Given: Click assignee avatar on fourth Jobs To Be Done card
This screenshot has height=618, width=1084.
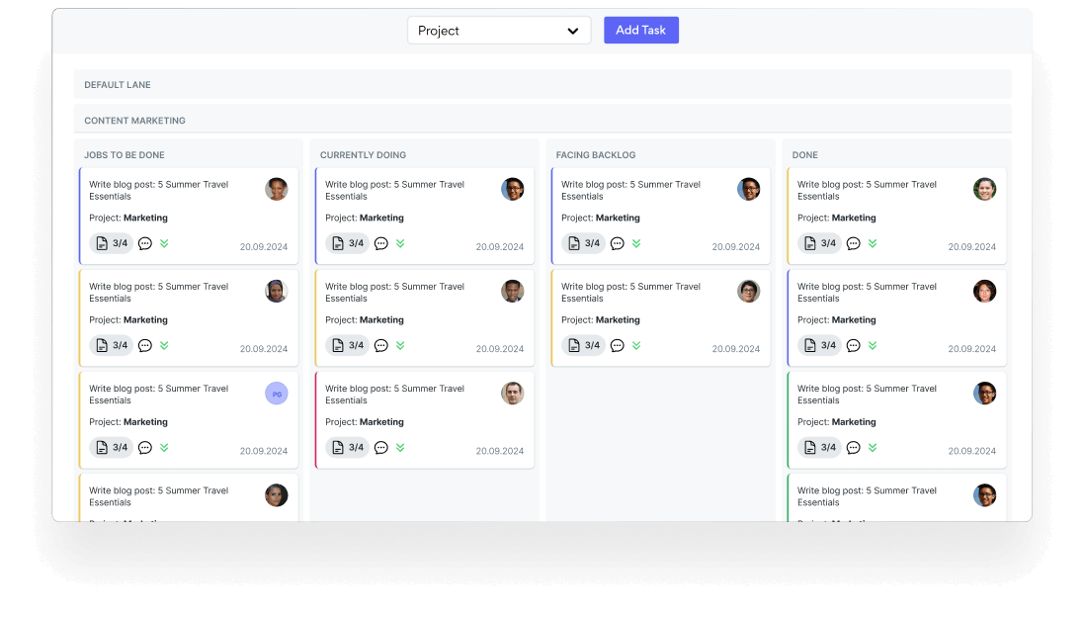Looking at the screenshot, I should point(277,495).
